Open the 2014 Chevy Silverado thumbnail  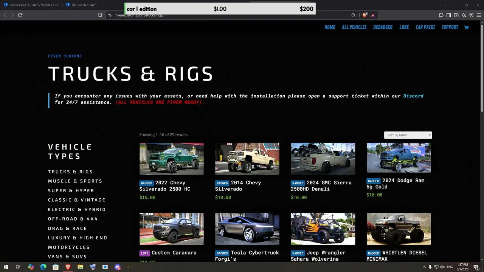247,159
